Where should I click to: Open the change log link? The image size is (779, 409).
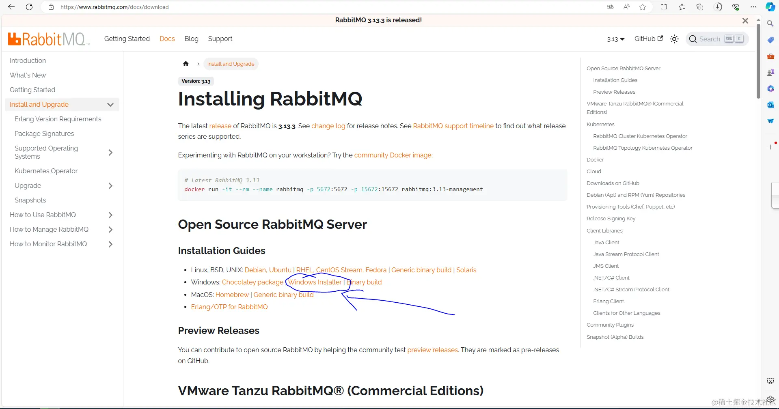pyautogui.click(x=328, y=126)
